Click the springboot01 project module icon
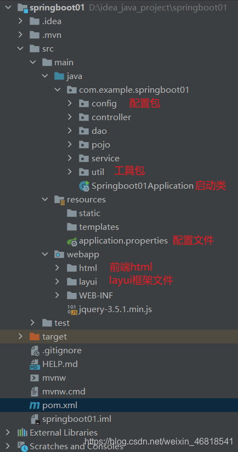238x452 pixels. (x=22, y=8)
